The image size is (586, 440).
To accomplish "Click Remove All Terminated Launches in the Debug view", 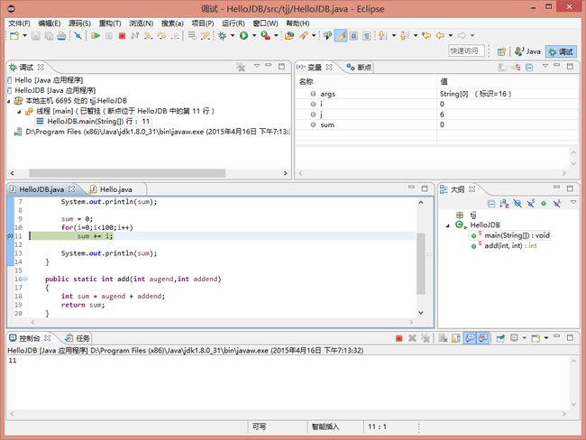I will pos(241,68).
